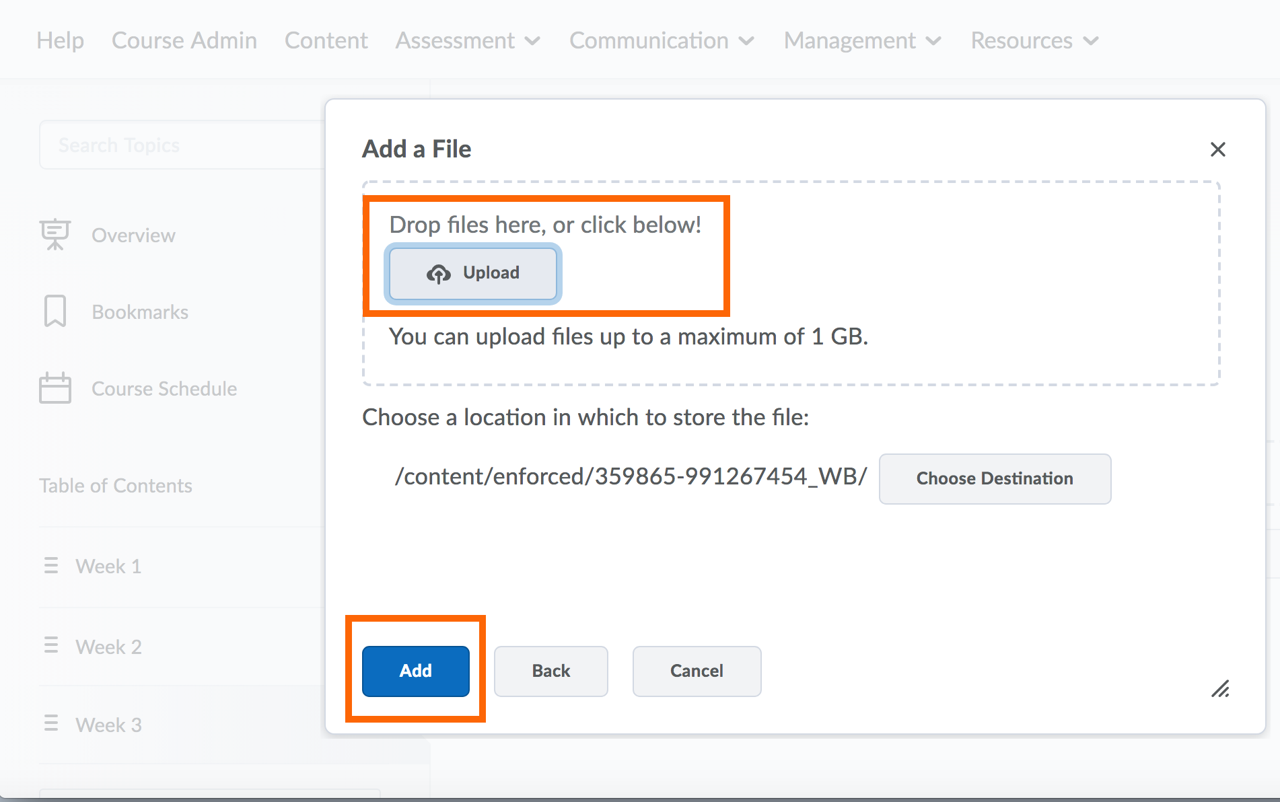1280x802 pixels.
Task: Open the Course Admin menu item
Action: point(184,41)
